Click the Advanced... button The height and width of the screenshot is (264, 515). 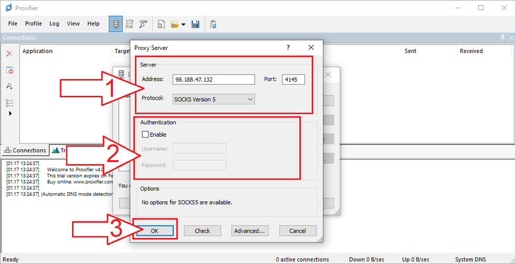[250, 230]
